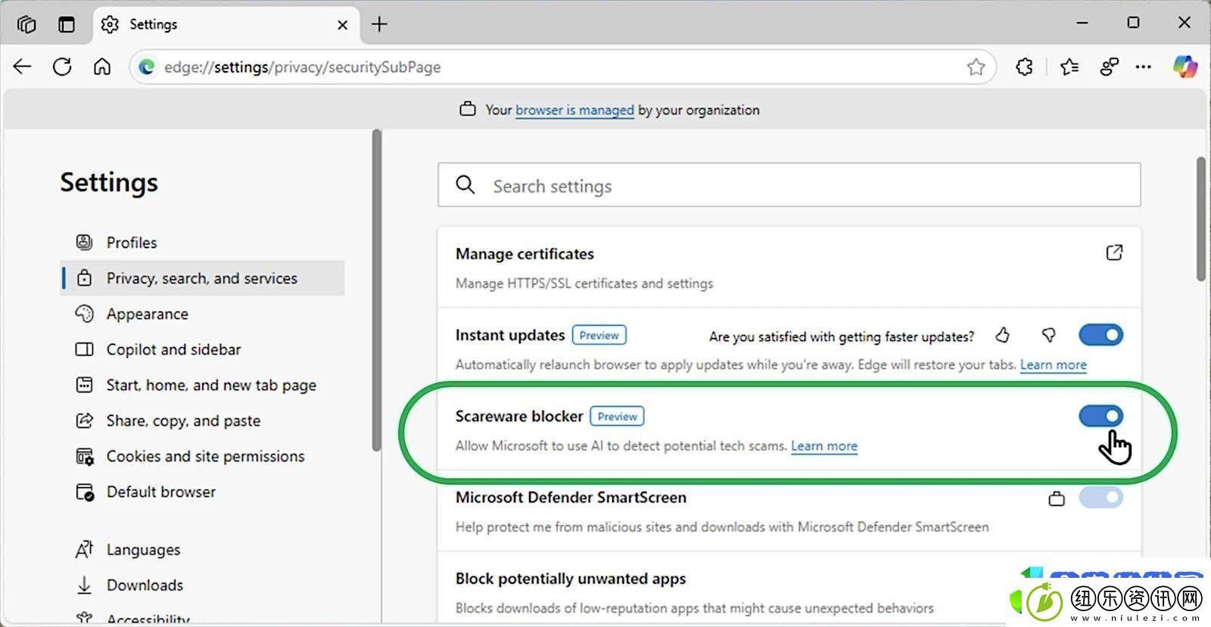Open the Favorites list icon
Screen dimensions: 1211x627
(1069, 67)
